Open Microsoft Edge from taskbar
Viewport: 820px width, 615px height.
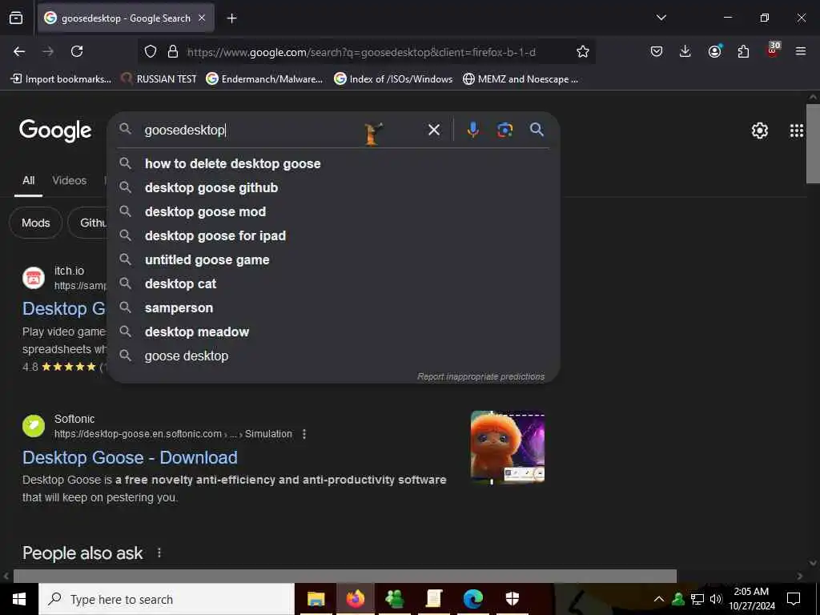pyautogui.click(x=472, y=599)
